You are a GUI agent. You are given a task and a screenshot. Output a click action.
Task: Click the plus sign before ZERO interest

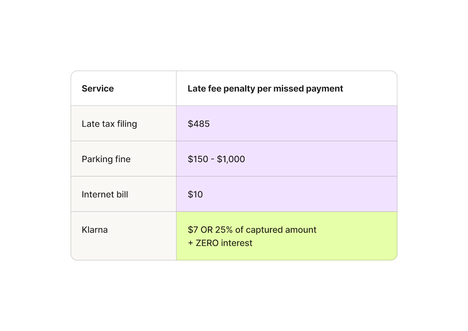190,243
